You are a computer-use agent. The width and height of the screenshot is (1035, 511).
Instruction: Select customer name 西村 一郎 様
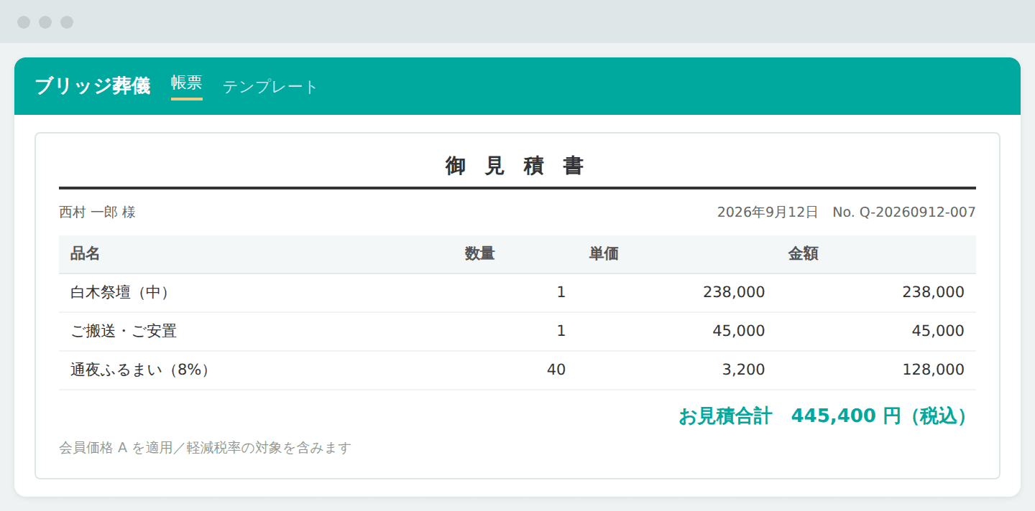click(97, 212)
